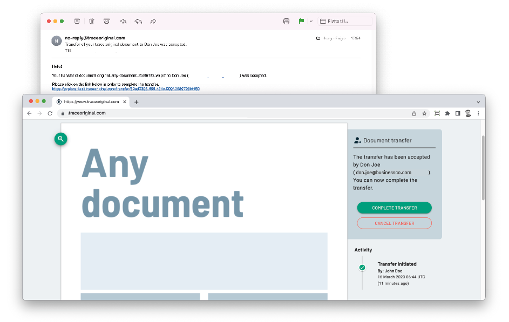The height and width of the screenshot is (322, 509).
Task: Delete the email using the trash icon
Action: click(x=92, y=21)
